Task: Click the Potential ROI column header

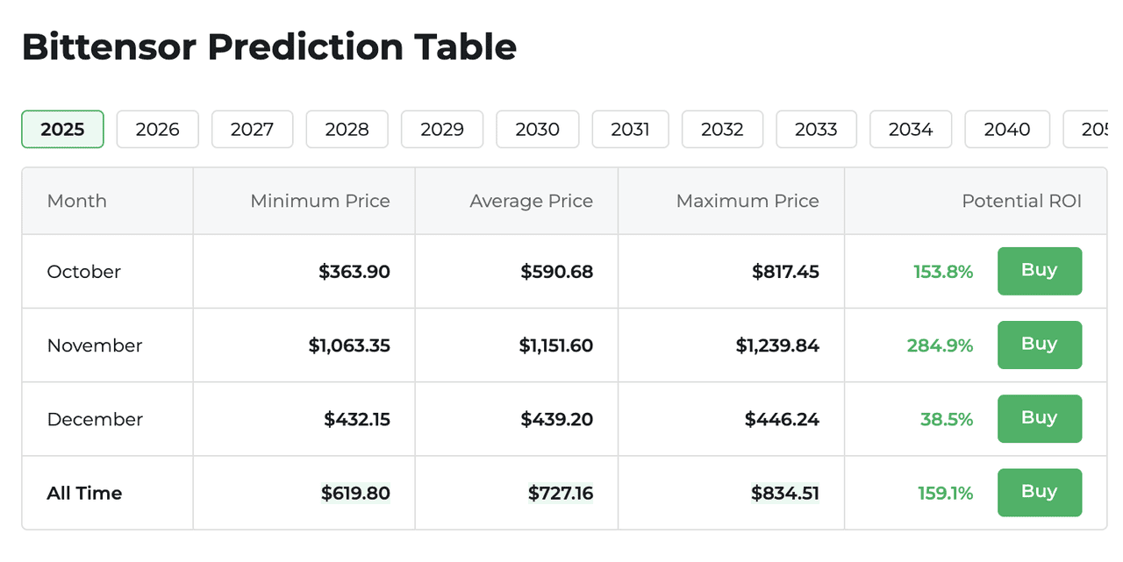Action: (x=1021, y=201)
